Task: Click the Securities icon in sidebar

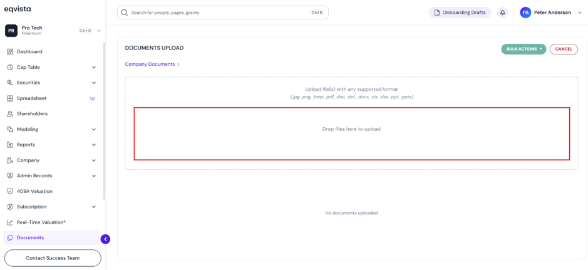Action: [x=10, y=83]
